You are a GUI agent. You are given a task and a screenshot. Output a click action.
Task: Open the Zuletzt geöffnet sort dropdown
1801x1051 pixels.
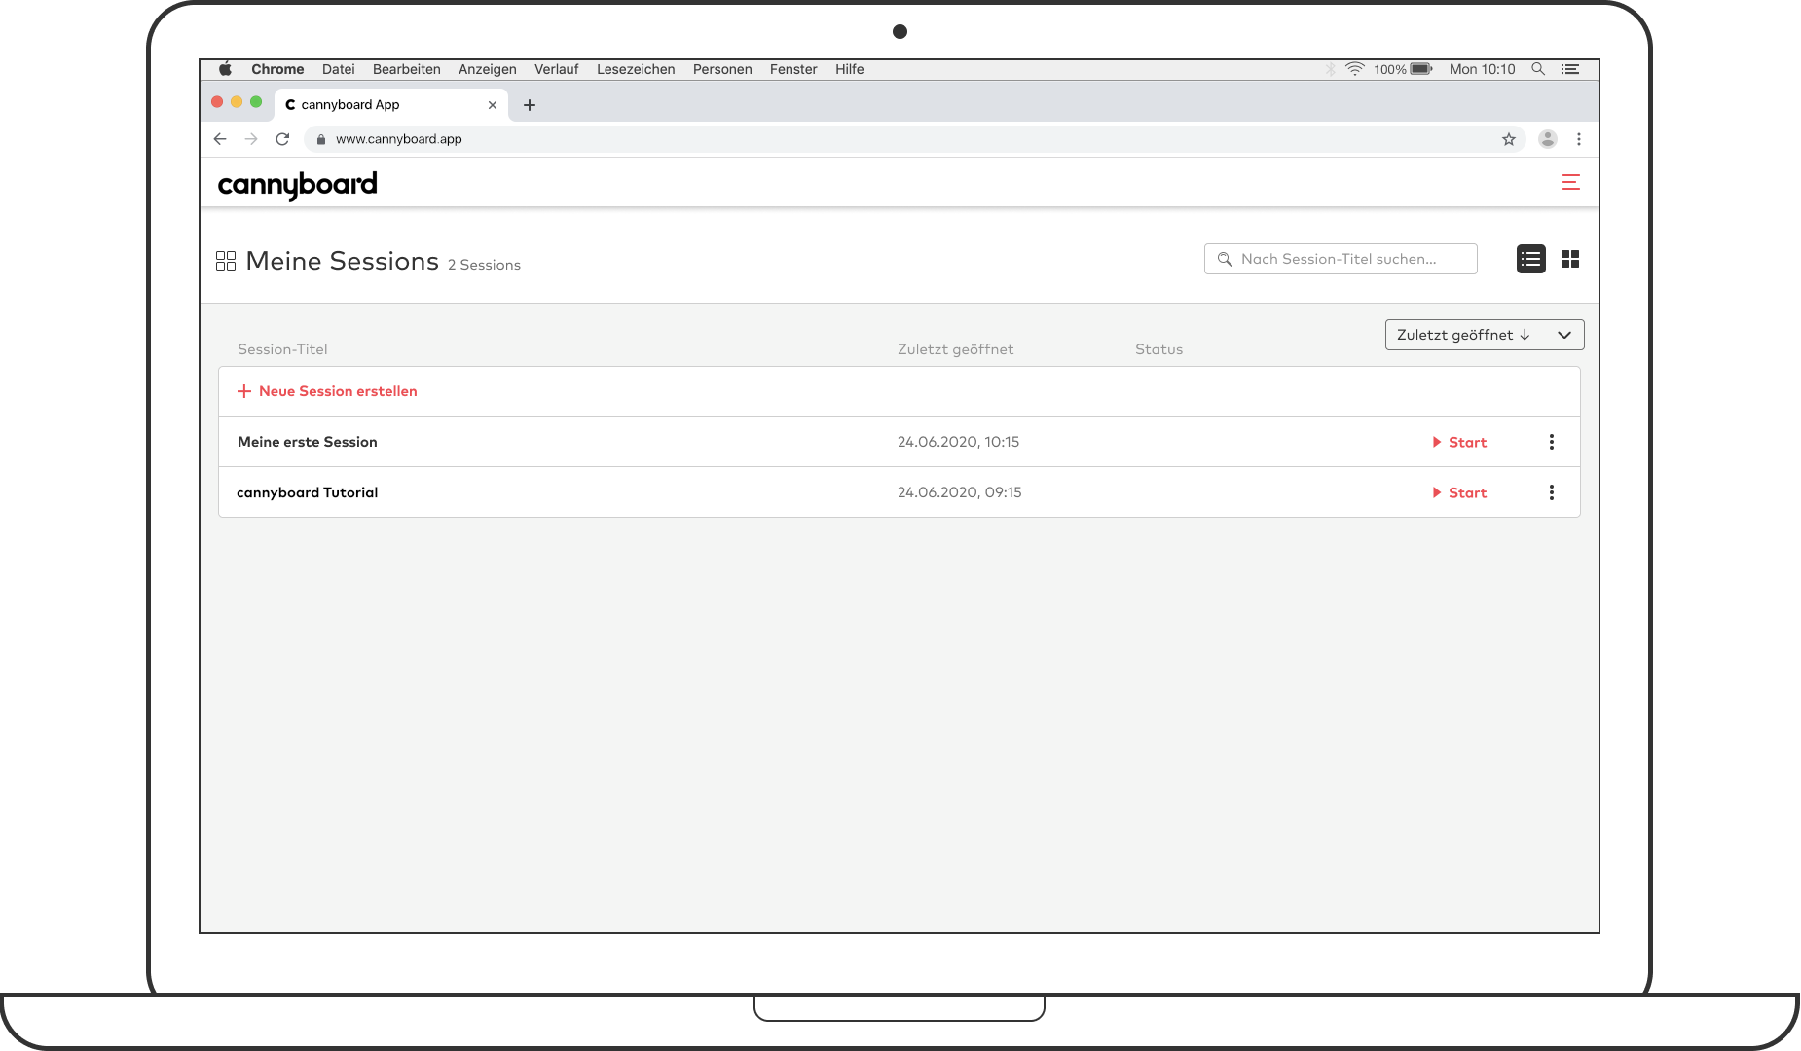click(1485, 335)
